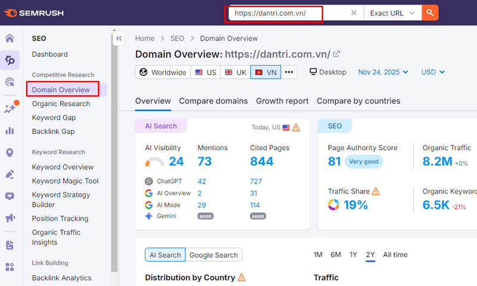Open the Home icon in left rail

(10, 39)
